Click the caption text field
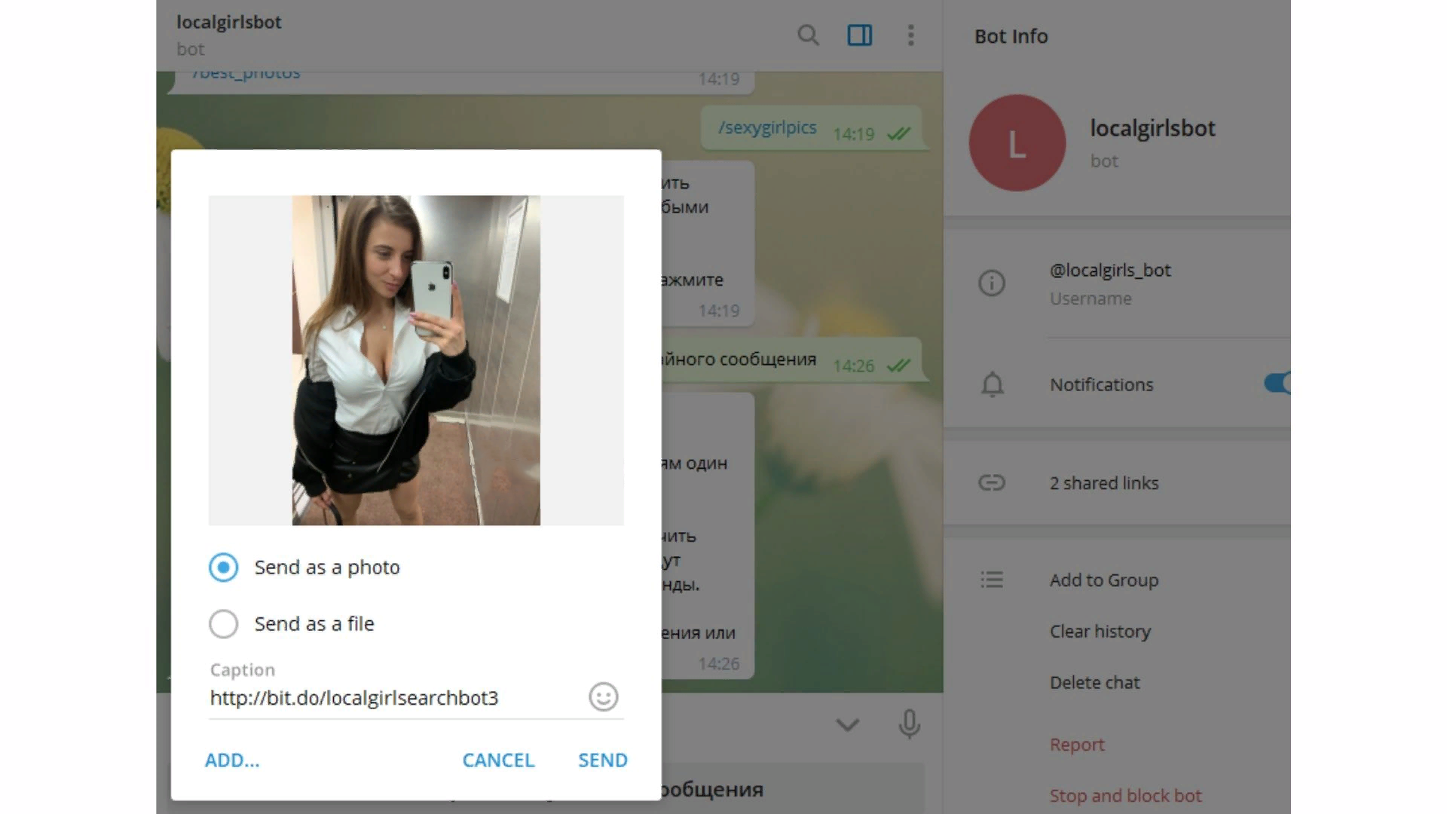 [392, 698]
